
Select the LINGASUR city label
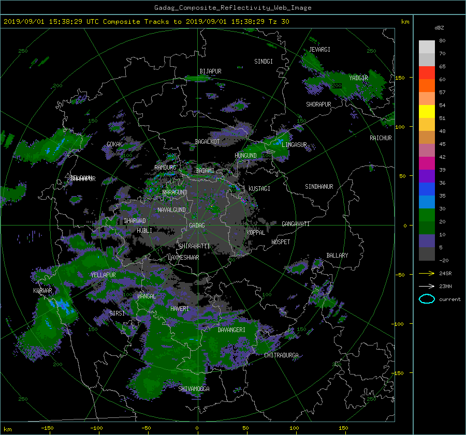pyautogui.click(x=294, y=145)
